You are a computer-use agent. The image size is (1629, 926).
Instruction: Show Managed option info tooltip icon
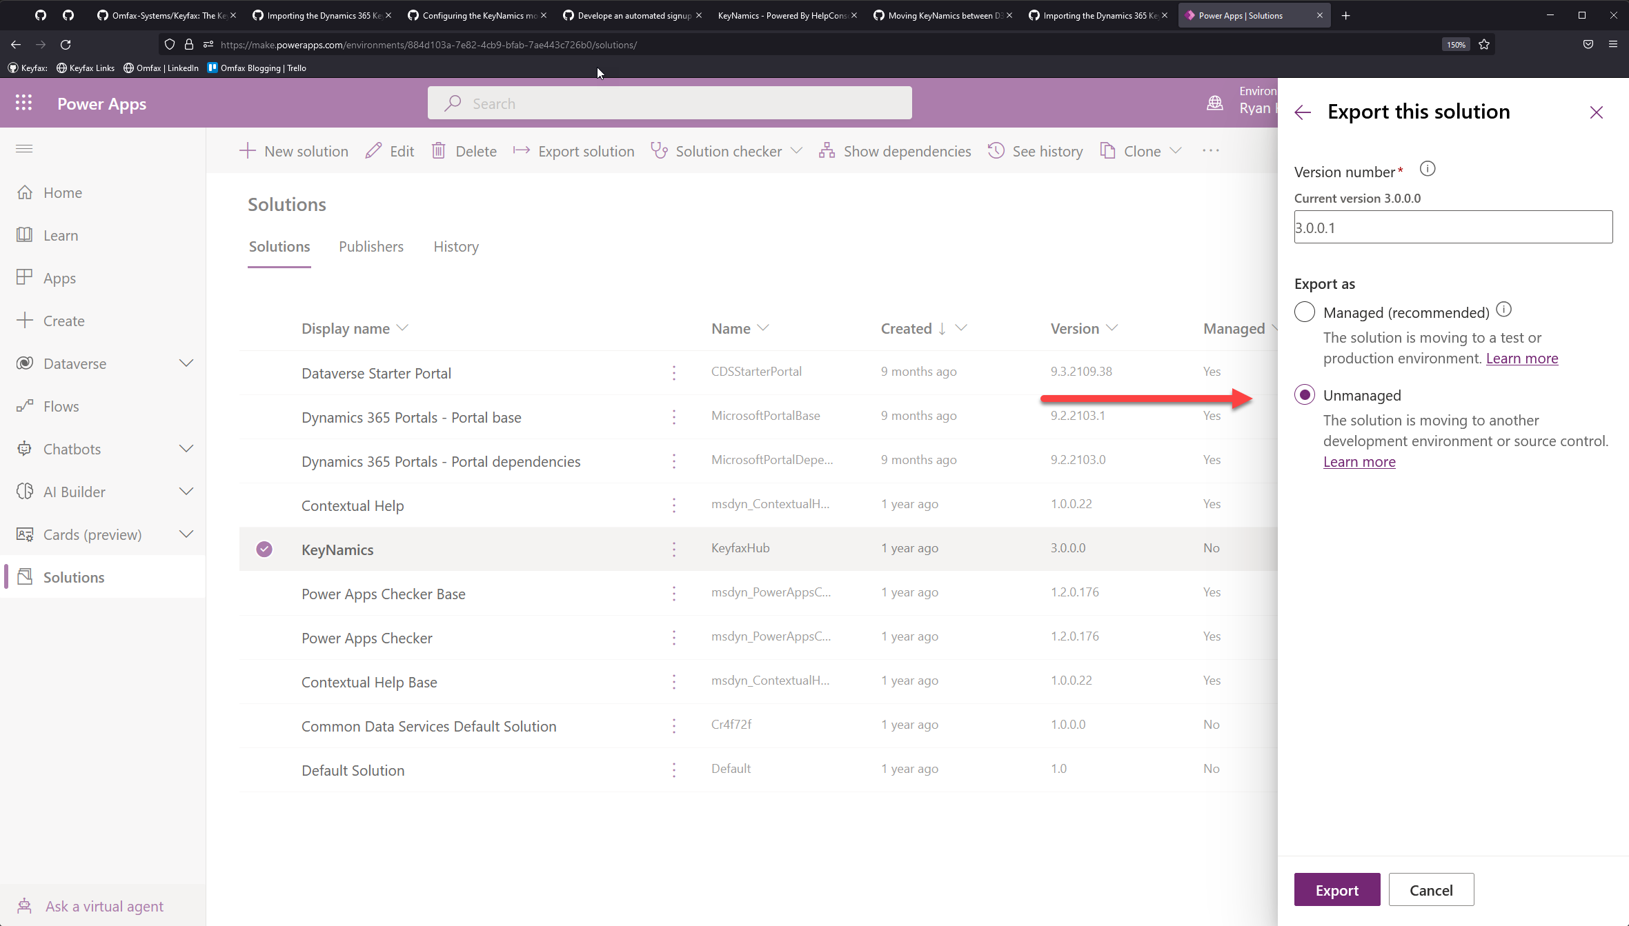click(1504, 310)
